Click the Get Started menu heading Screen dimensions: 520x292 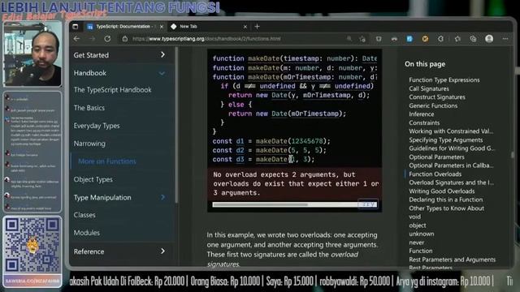pyautogui.click(x=91, y=55)
